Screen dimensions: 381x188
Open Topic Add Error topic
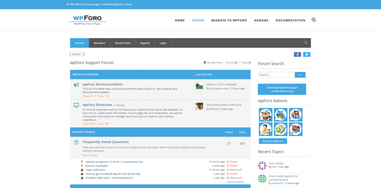pos(96,170)
